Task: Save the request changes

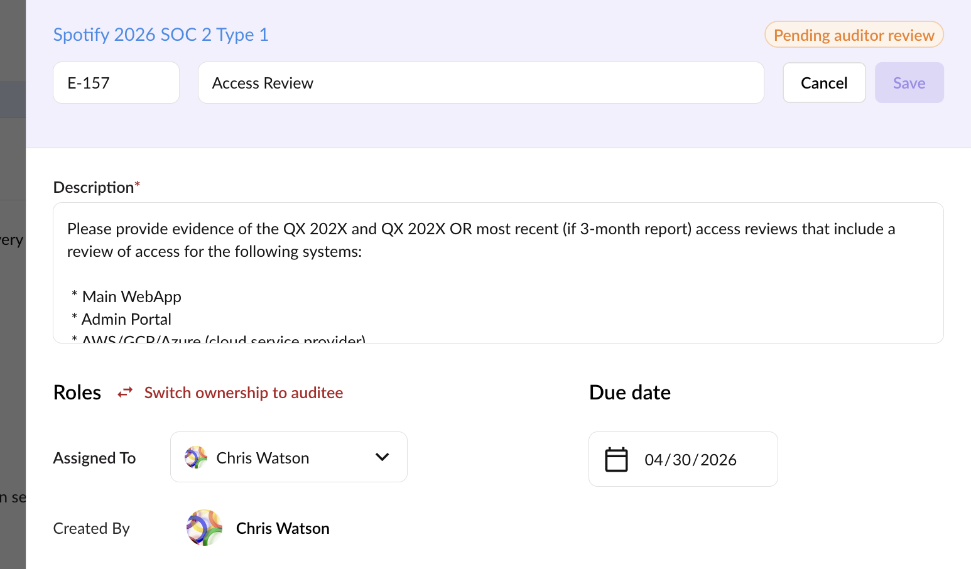Action: [909, 83]
